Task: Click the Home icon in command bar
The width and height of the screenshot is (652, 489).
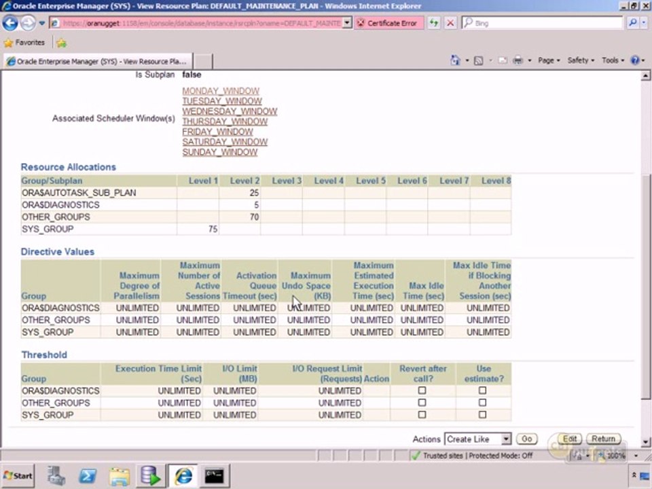Action: [455, 60]
